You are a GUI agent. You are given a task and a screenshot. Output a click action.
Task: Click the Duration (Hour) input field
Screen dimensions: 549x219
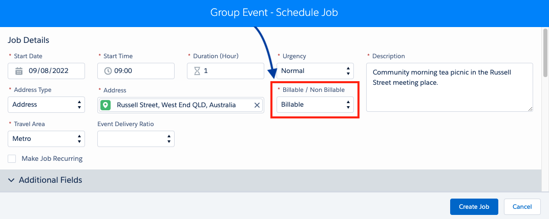tap(225, 71)
